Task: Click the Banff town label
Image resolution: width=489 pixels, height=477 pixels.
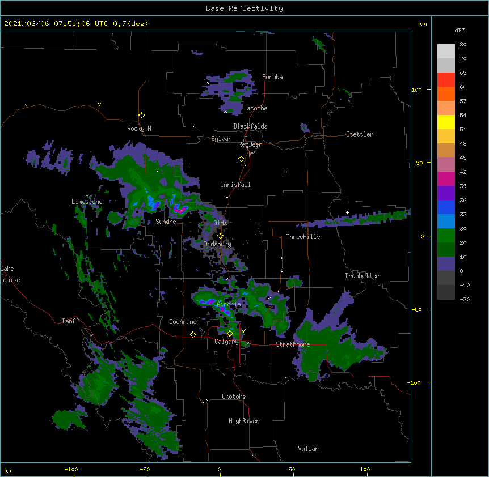Action: tap(70, 321)
